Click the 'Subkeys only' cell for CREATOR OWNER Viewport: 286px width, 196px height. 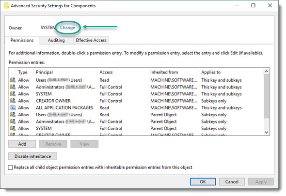coord(214,101)
